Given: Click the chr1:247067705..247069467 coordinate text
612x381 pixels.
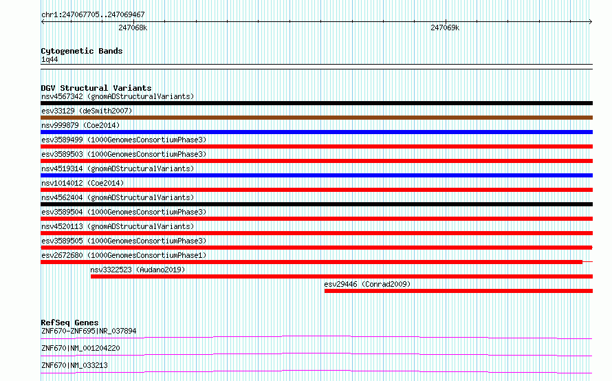Looking at the screenshot, I should point(93,14).
